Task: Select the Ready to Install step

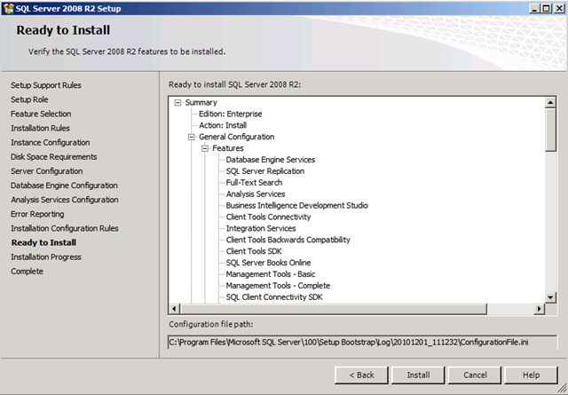Action: click(x=43, y=242)
